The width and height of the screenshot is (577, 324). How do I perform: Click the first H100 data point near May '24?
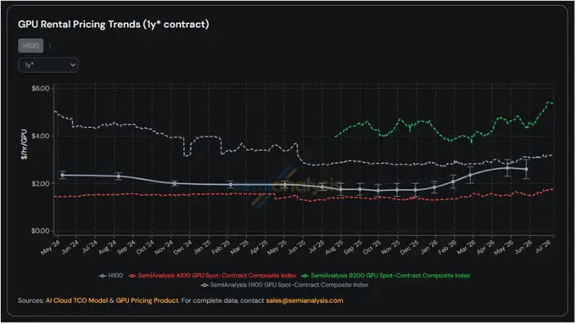point(63,176)
